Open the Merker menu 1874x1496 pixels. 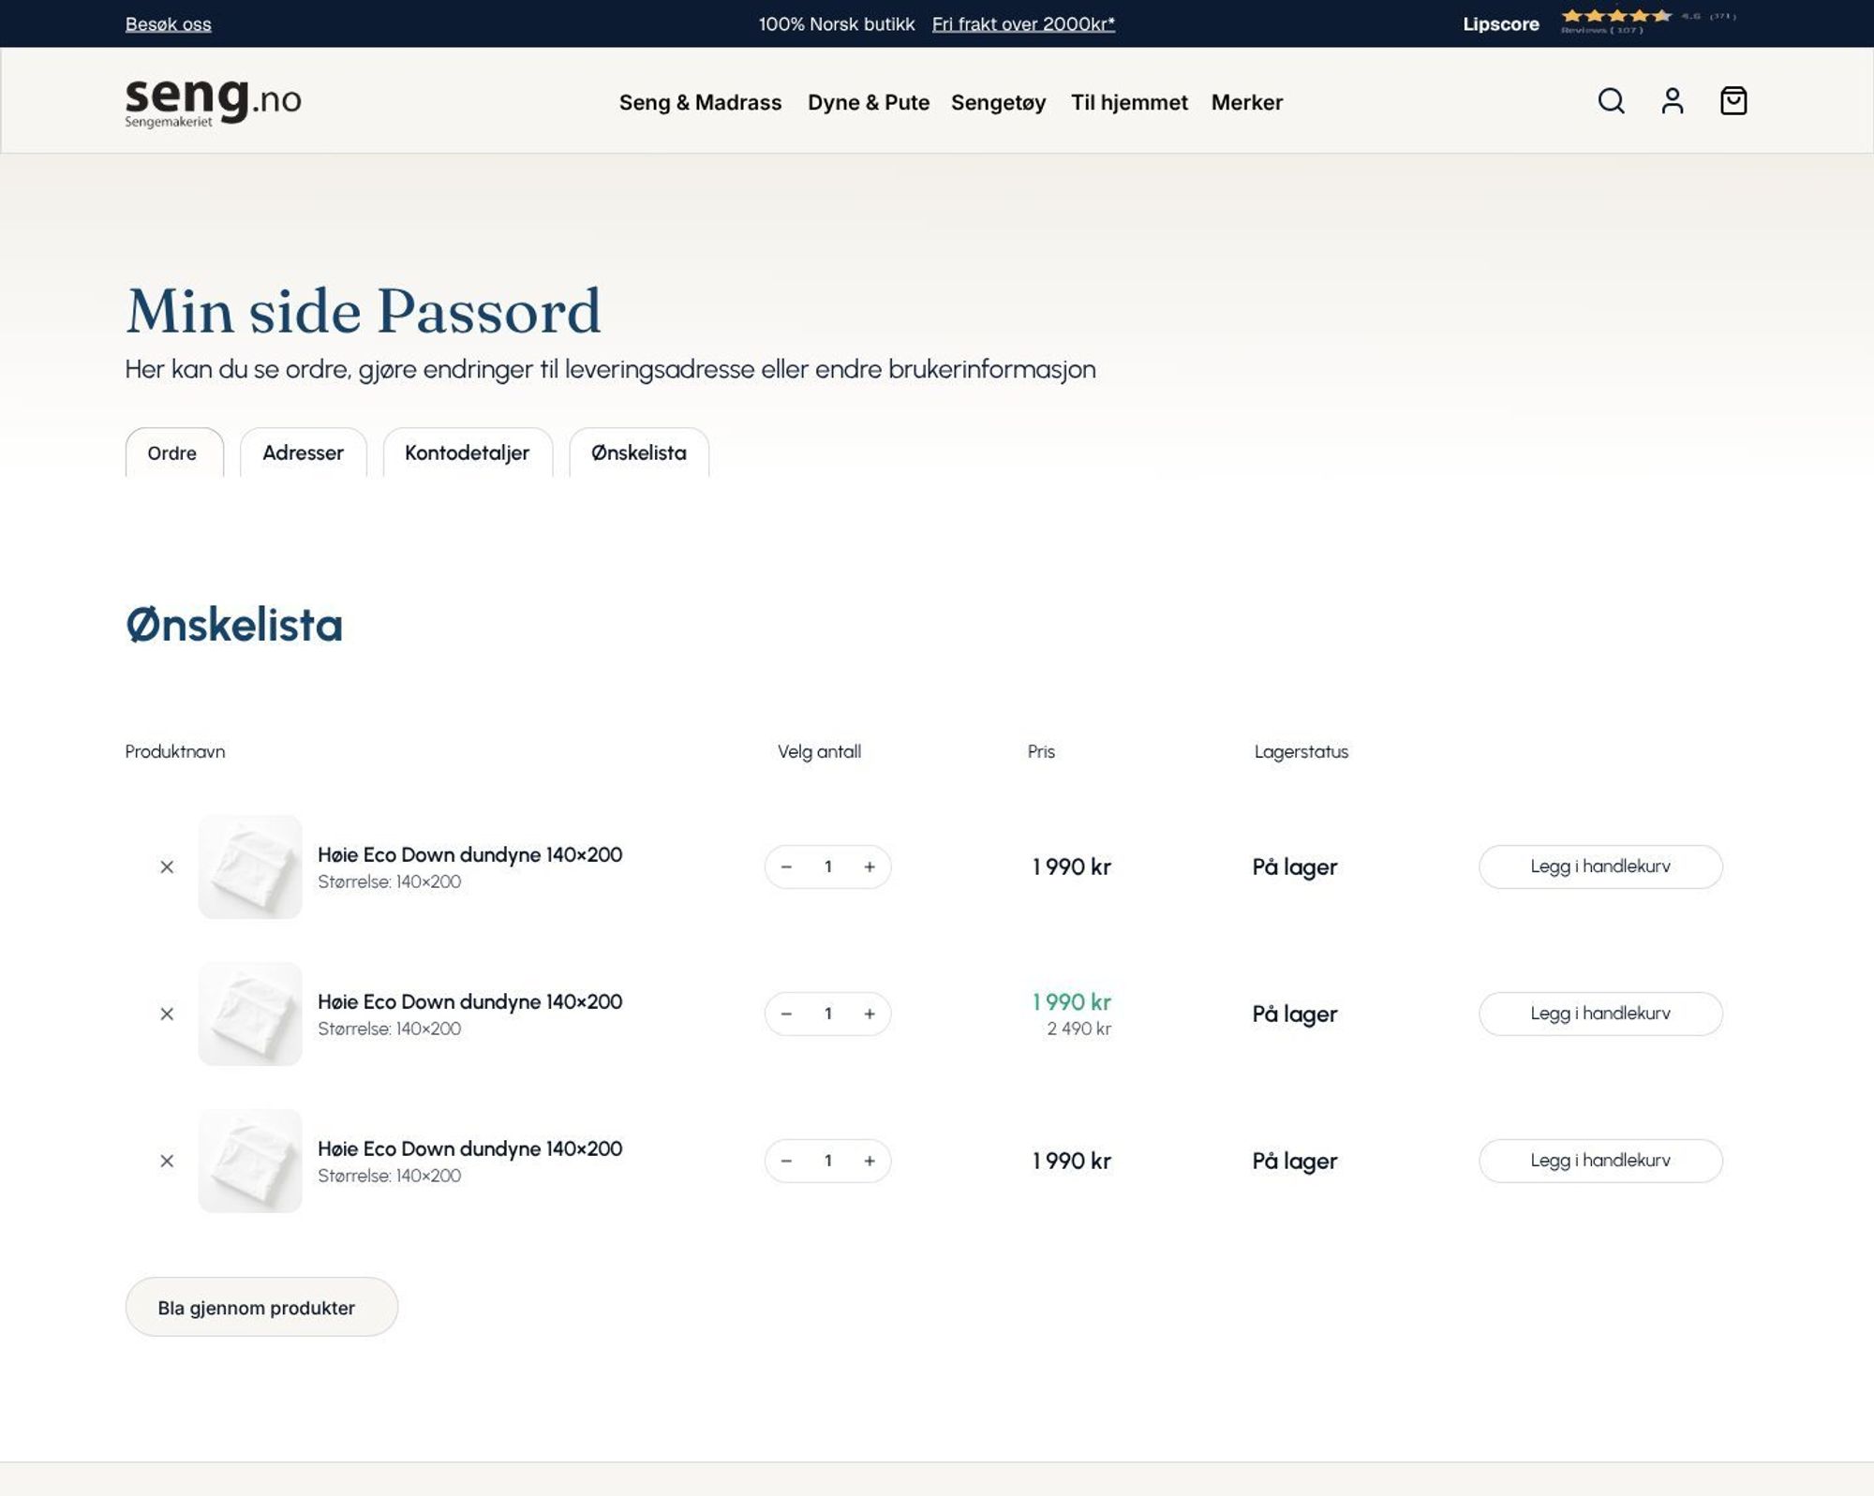1246,102
